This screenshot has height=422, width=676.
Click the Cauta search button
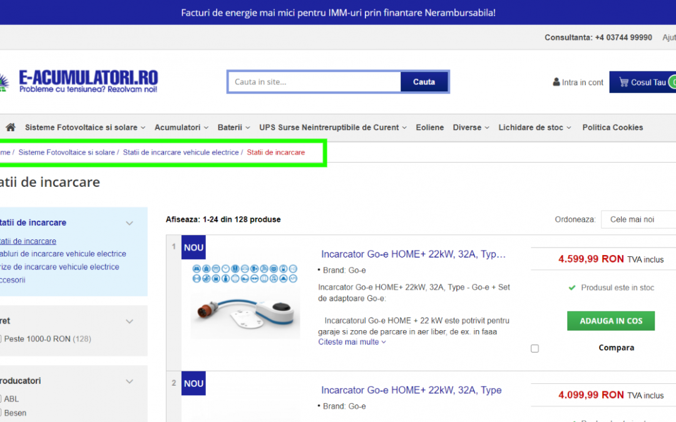[424, 82]
